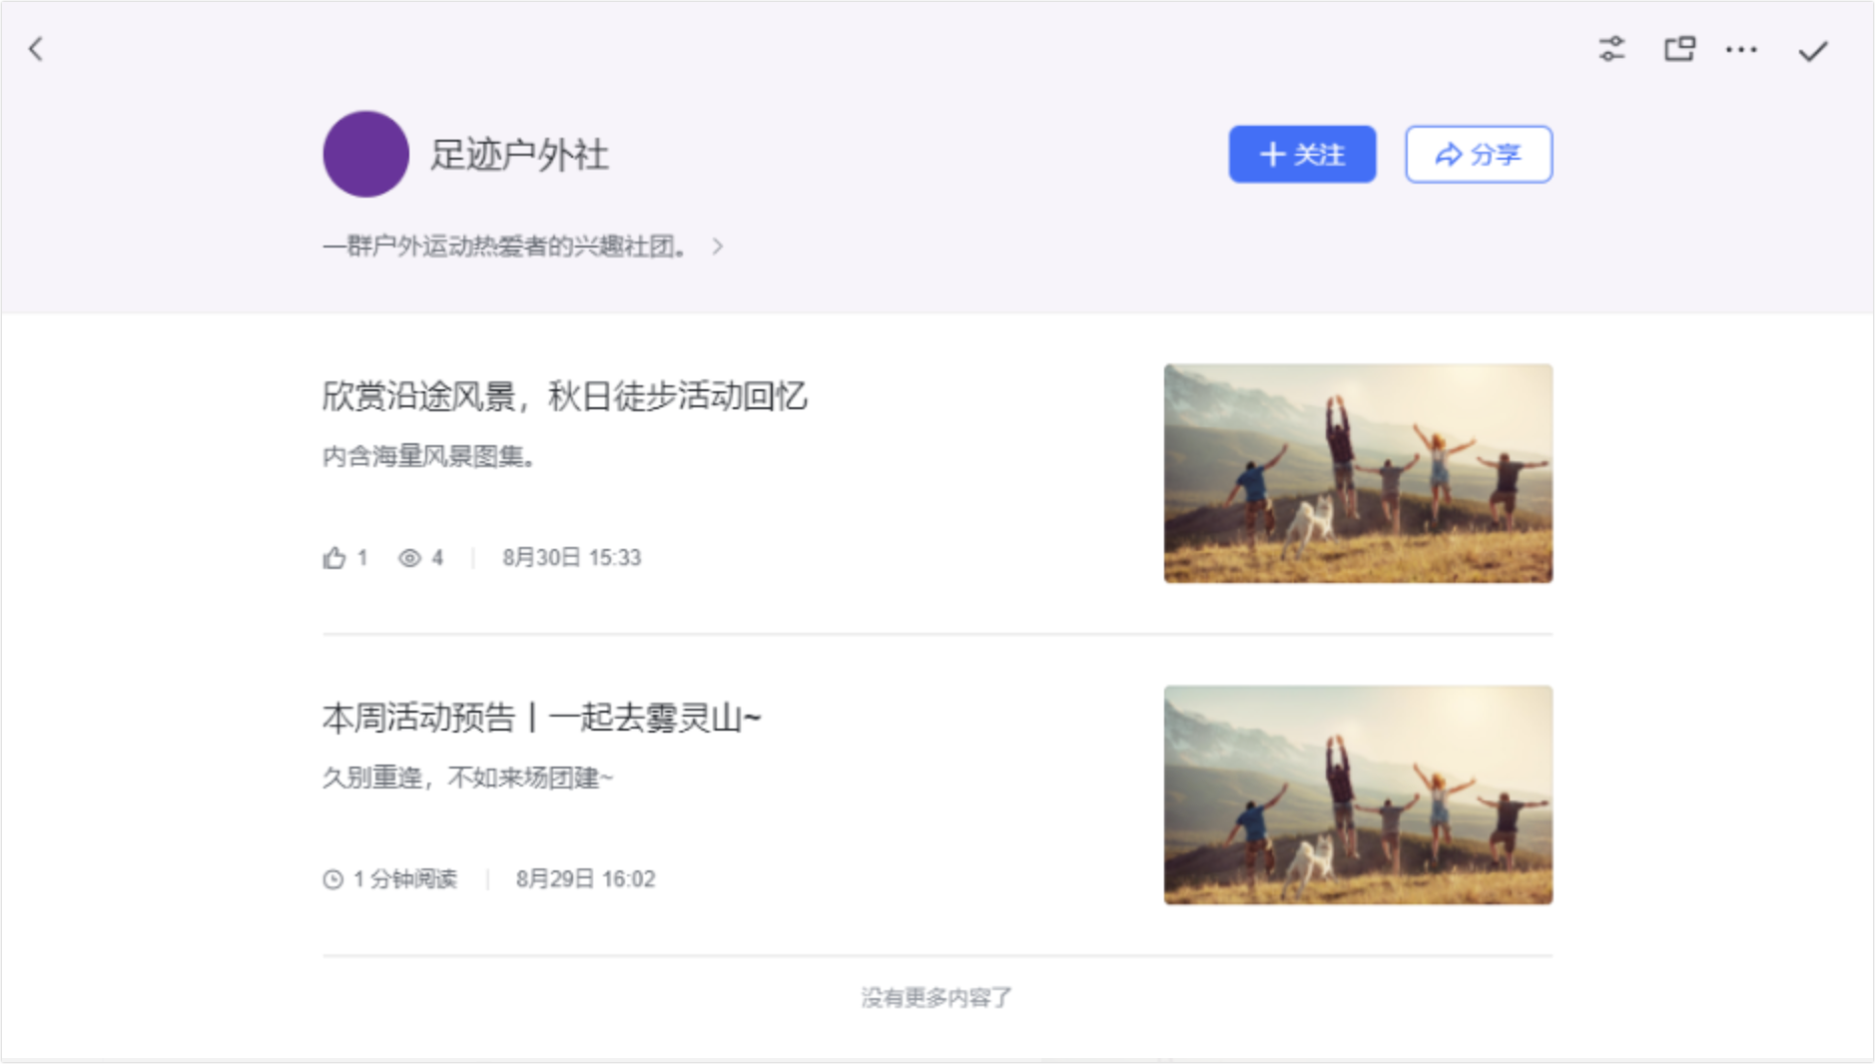Image resolution: width=1875 pixels, height=1064 pixels.
Task: Open the menu behind the ellipsis button
Action: [1742, 49]
